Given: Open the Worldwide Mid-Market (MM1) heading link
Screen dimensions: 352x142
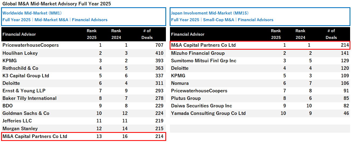Looking at the screenshot, I should (x=32, y=13).
